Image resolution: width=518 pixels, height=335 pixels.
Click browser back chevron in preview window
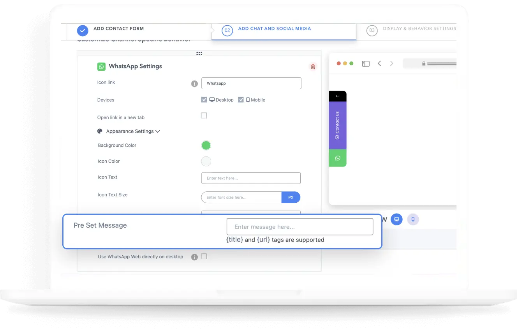(379, 63)
